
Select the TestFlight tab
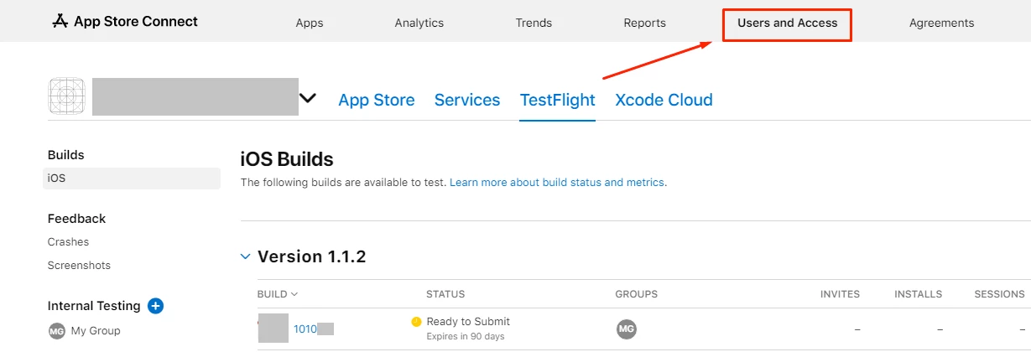click(x=558, y=100)
